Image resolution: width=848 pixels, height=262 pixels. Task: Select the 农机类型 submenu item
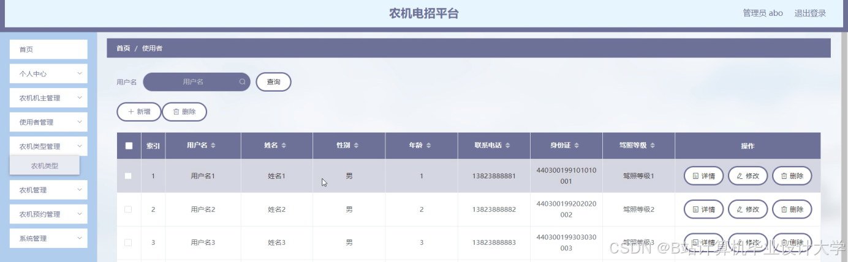pos(45,166)
